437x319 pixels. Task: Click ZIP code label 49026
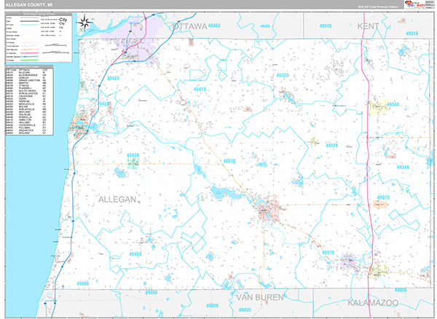213,306
